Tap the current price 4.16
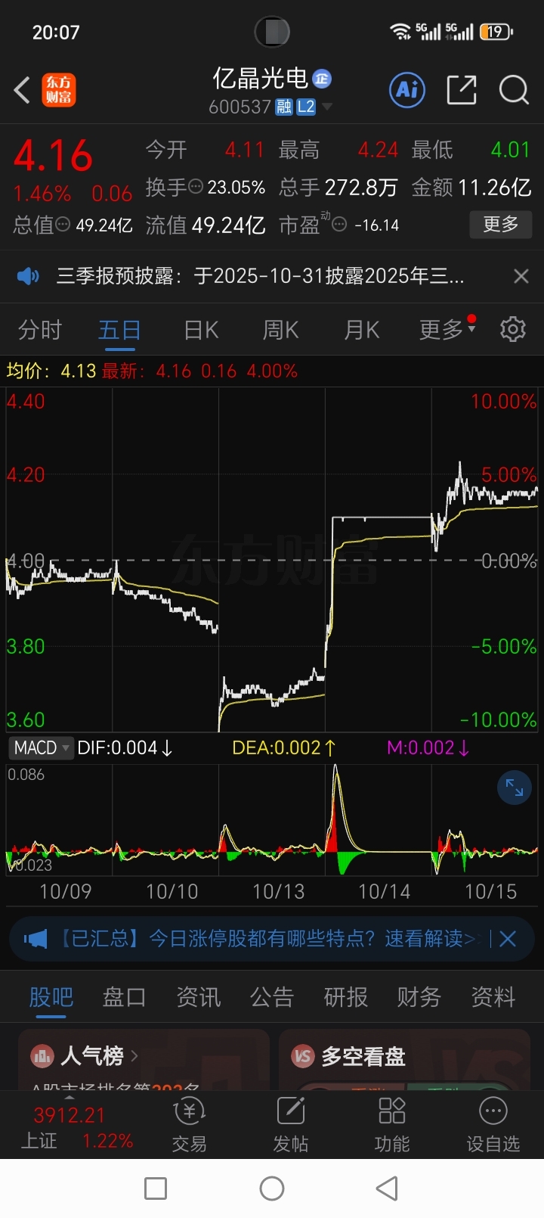The image size is (544, 1218). pyautogui.click(x=54, y=157)
